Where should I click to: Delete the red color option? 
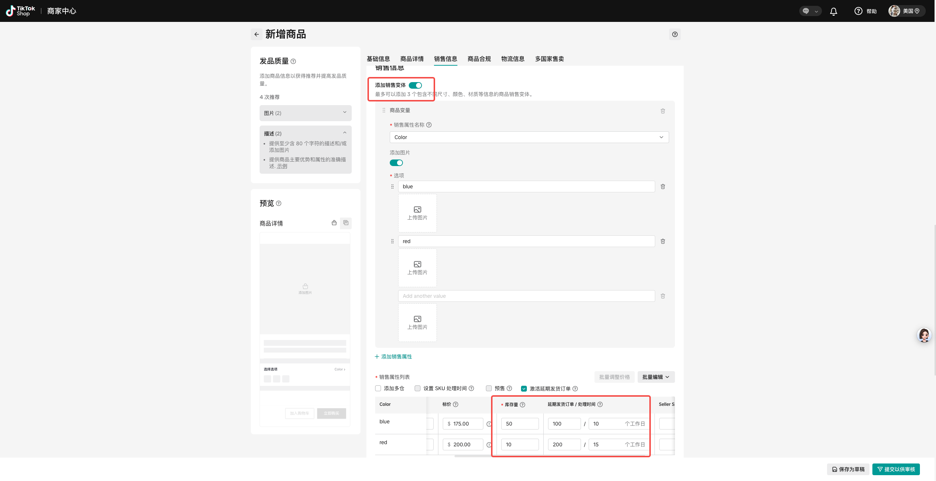663,241
